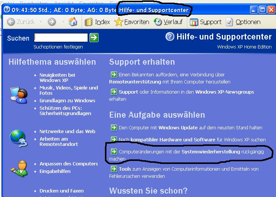Open Suchoptionen festlegen link
Image resolution: width=276 pixels, height=197 pixels.
pos(58,47)
